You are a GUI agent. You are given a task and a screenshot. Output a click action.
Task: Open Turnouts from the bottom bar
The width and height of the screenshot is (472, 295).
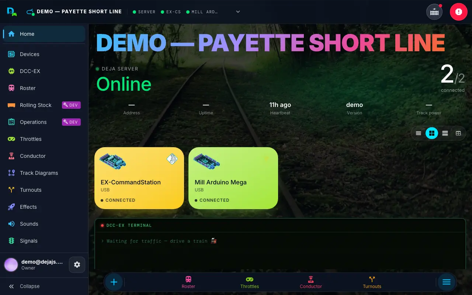click(x=372, y=282)
